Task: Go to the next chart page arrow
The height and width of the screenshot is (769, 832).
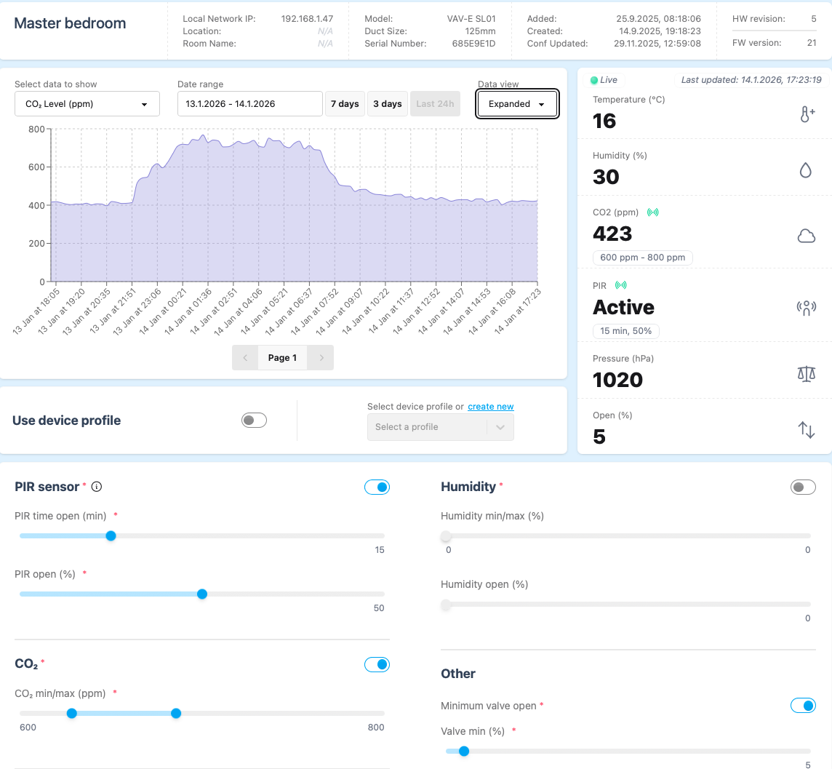Action: point(321,358)
